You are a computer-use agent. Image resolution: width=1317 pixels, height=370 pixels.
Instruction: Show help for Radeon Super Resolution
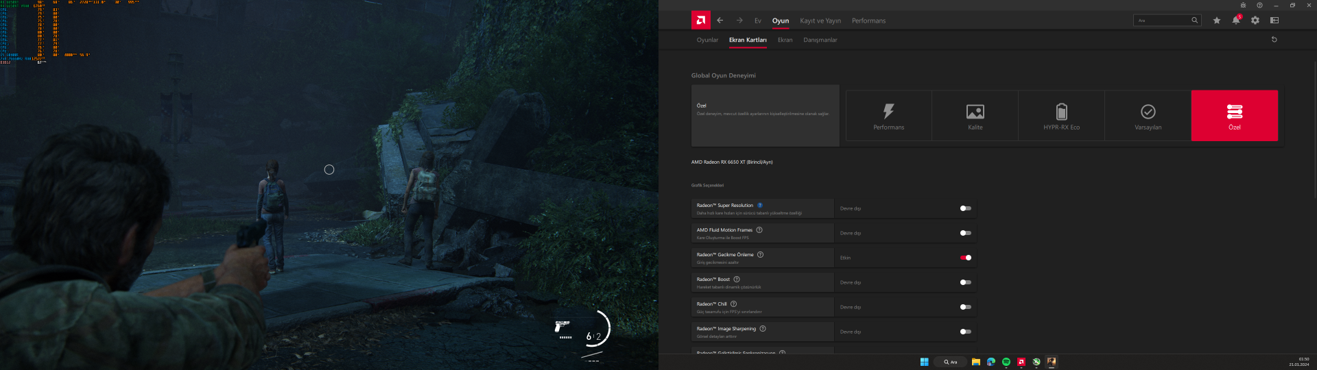[x=760, y=206]
